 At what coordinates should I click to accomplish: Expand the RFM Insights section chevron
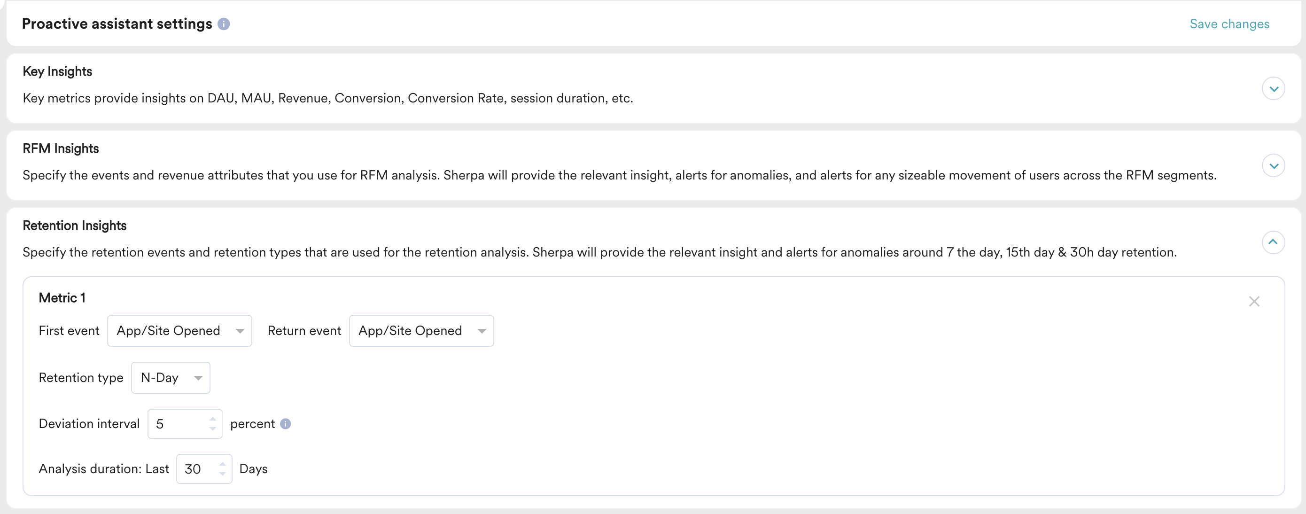1273,166
